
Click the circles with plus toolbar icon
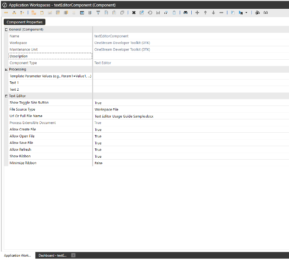22,12
